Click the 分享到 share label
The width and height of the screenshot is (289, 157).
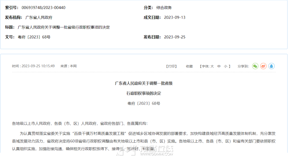tap(243, 66)
